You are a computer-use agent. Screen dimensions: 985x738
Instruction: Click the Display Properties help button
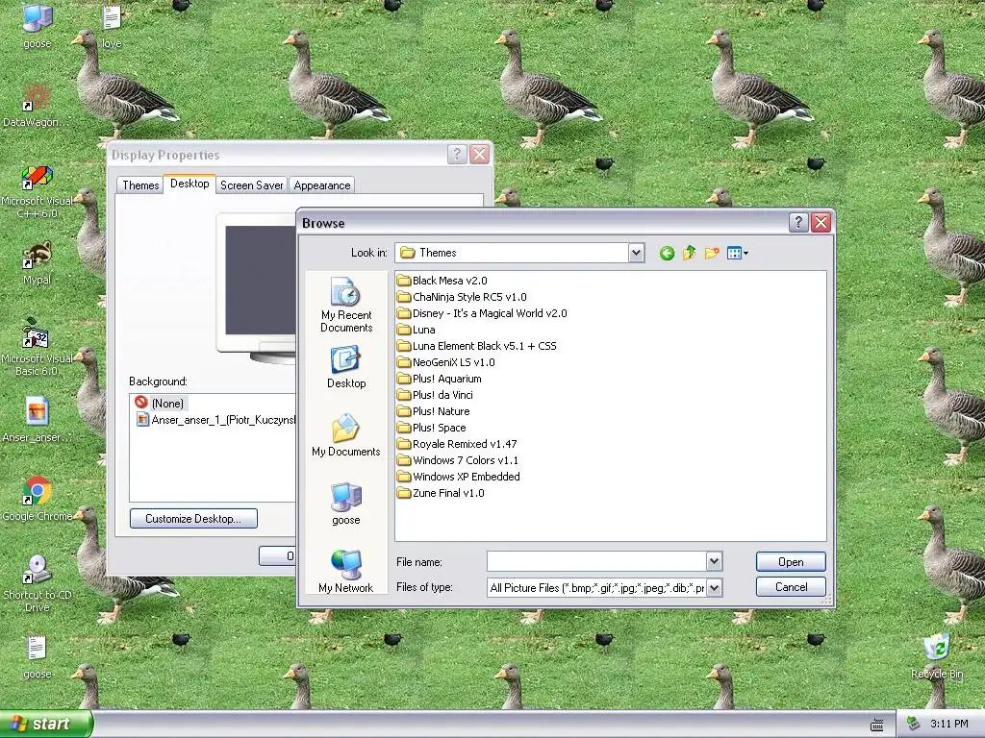coord(457,155)
